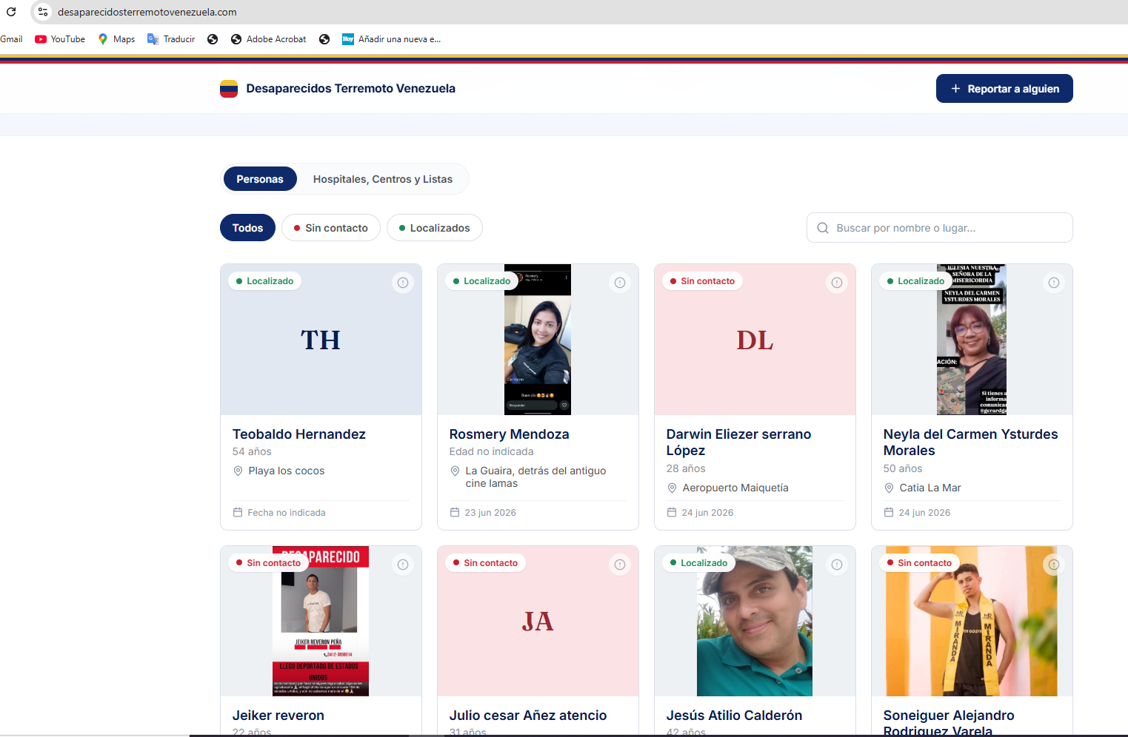
Task: Click the report icon on Rosmery Mendoza card
Action: point(620,283)
